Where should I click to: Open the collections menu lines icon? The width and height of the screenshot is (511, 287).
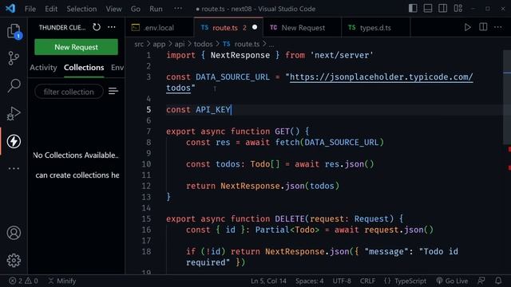tap(113, 92)
